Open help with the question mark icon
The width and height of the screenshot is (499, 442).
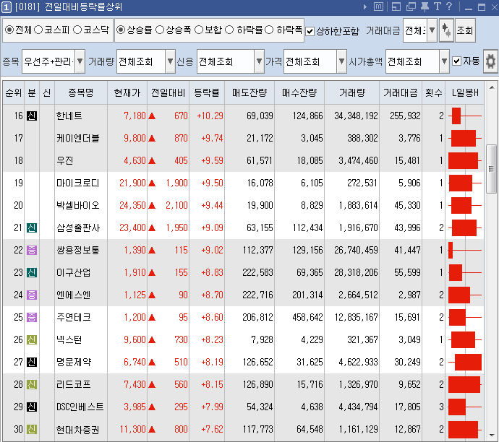point(449,6)
